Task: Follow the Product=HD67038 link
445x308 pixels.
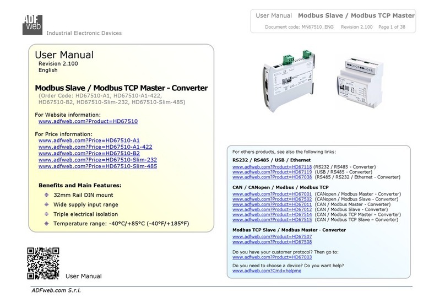Action: click(x=272, y=177)
